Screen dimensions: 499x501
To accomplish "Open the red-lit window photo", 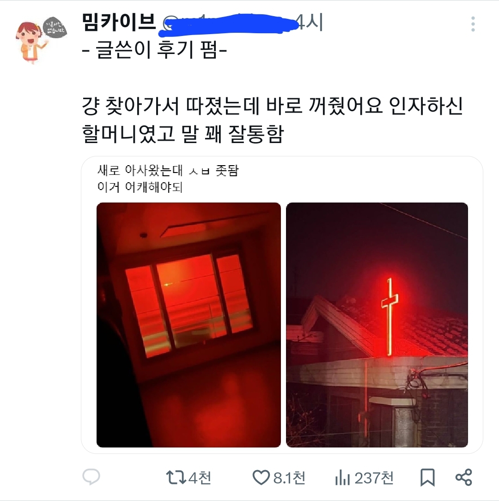I will pyautogui.click(x=189, y=325).
